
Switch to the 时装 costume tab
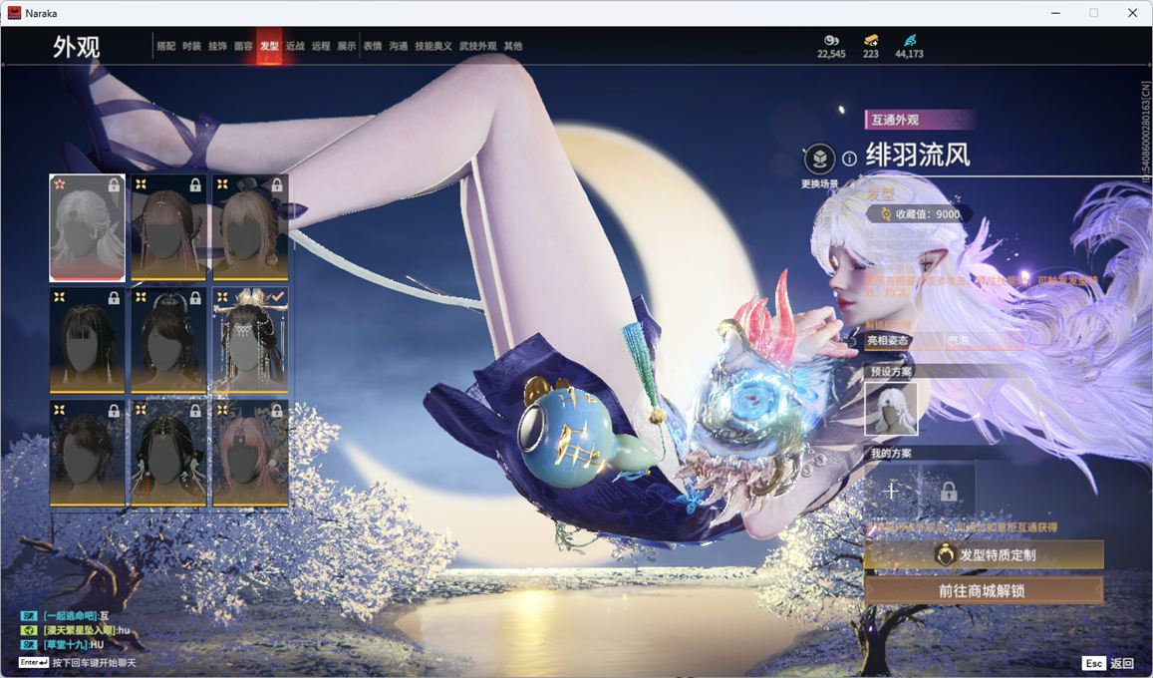(x=191, y=46)
